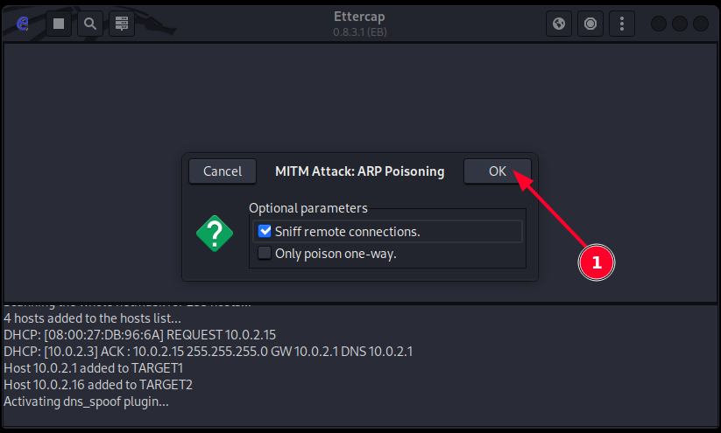The image size is (721, 433).
Task: Click the stop MITM circle icon
Action: 590,24
